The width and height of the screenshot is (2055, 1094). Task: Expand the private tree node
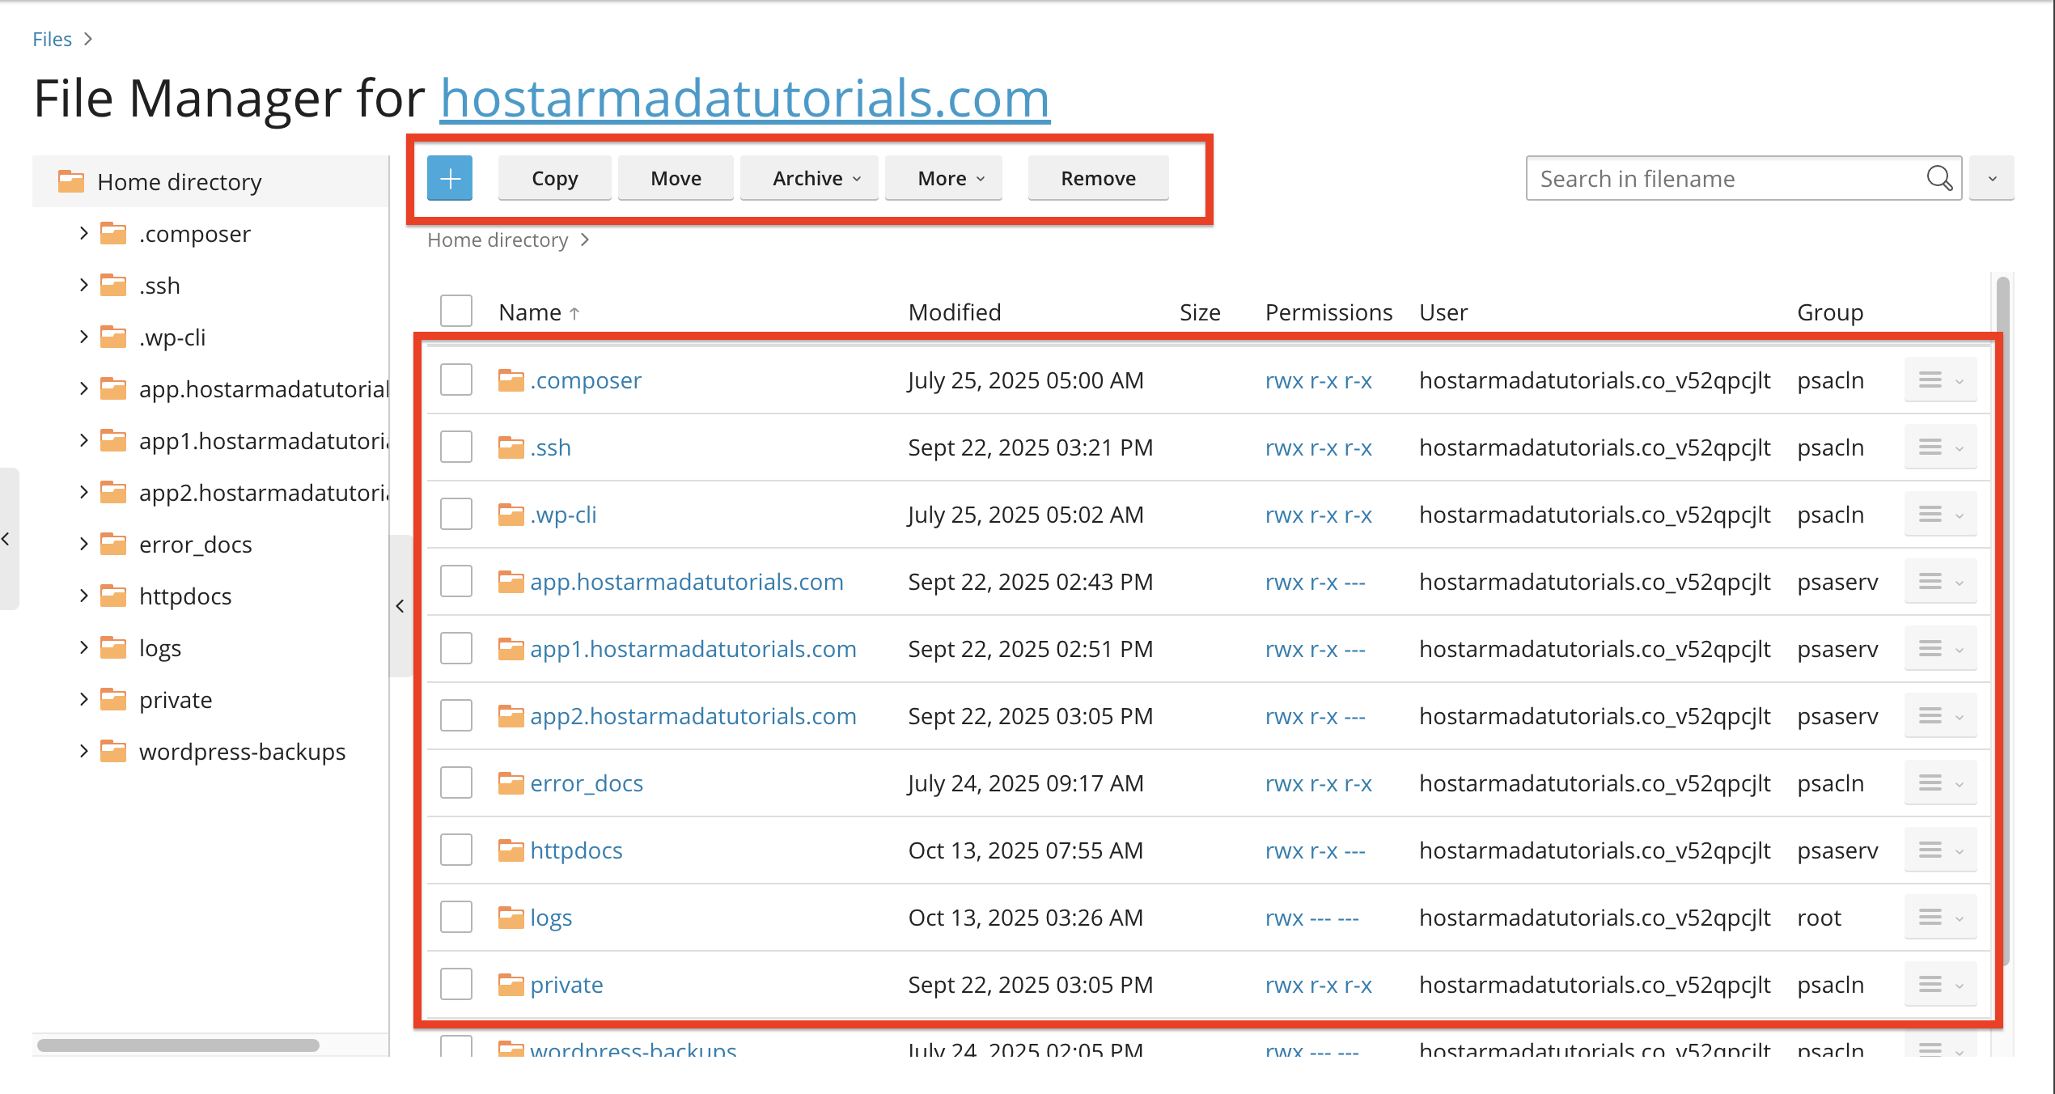pyautogui.click(x=83, y=699)
